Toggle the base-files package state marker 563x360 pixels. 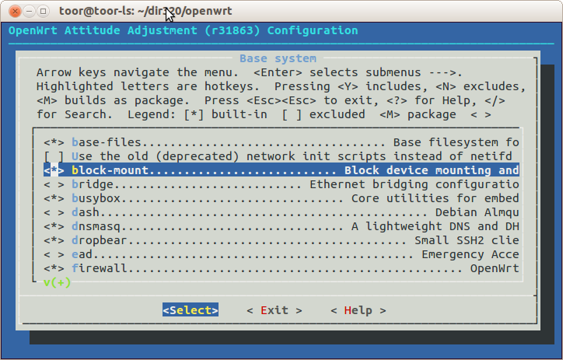pos(54,142)
